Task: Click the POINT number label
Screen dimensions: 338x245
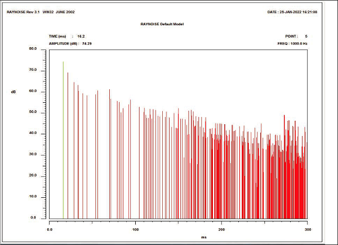Action: (x=297, y=36)
